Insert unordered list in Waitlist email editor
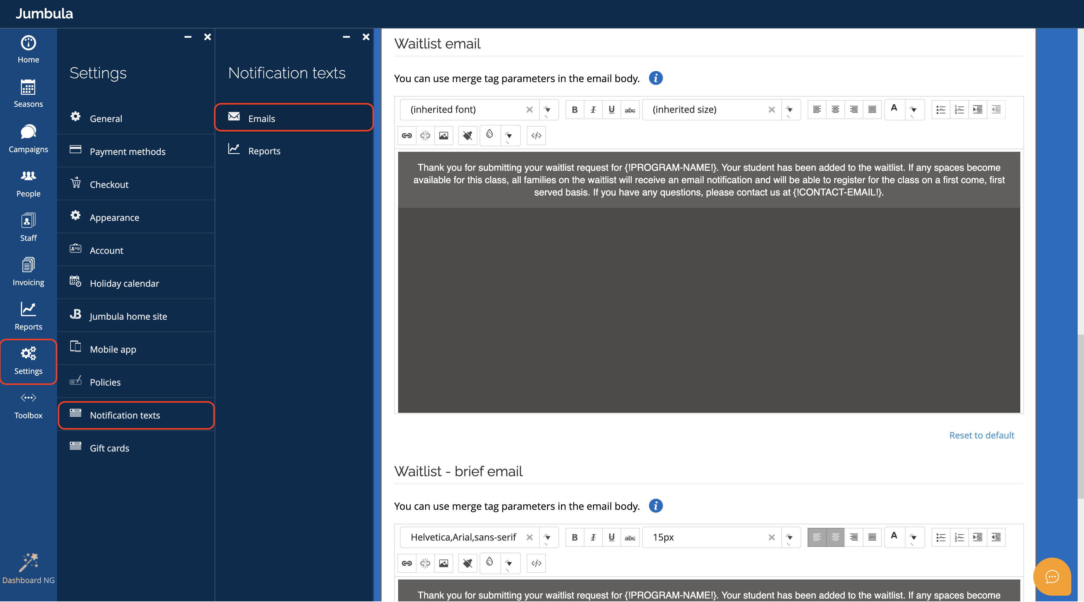 tap(940, 110)
